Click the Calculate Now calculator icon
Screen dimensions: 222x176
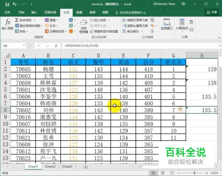click(x=191, y=22)
